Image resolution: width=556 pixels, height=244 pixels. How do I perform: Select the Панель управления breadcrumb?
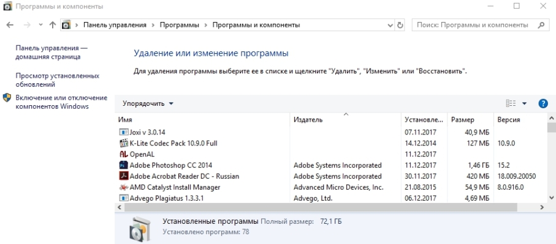(115, 25)
